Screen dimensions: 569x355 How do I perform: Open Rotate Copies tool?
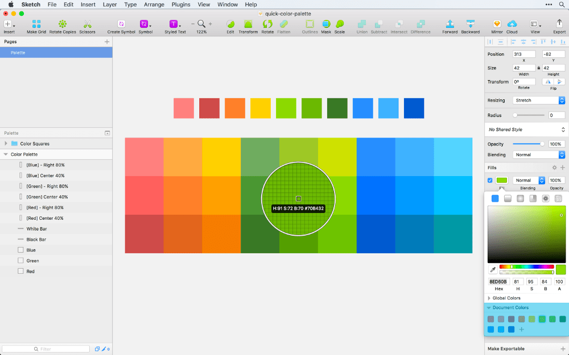pos(63,24)
